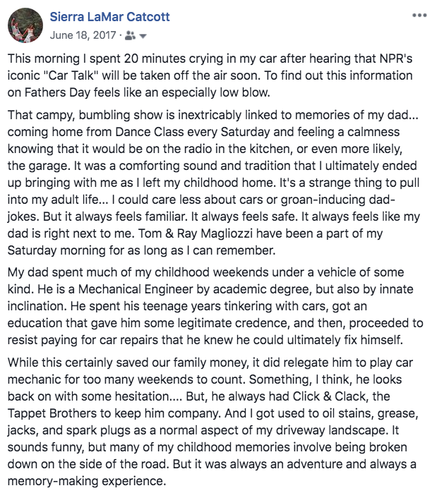Click the first paragraph starting "This morning I spent"
Viewport: 432px width, 493px height.
coord(212,78)
